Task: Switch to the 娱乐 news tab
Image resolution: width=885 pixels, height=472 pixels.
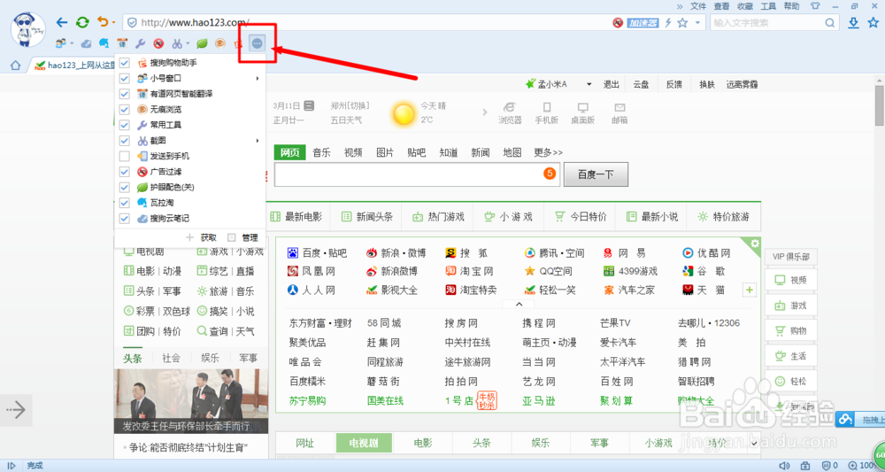Action: (x=210, y=358)
